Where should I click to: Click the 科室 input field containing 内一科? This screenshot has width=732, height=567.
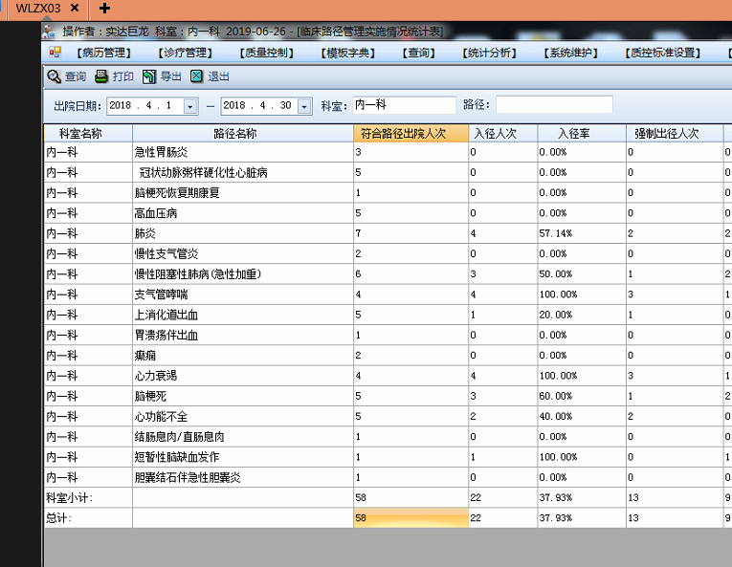tap(405, 105)
